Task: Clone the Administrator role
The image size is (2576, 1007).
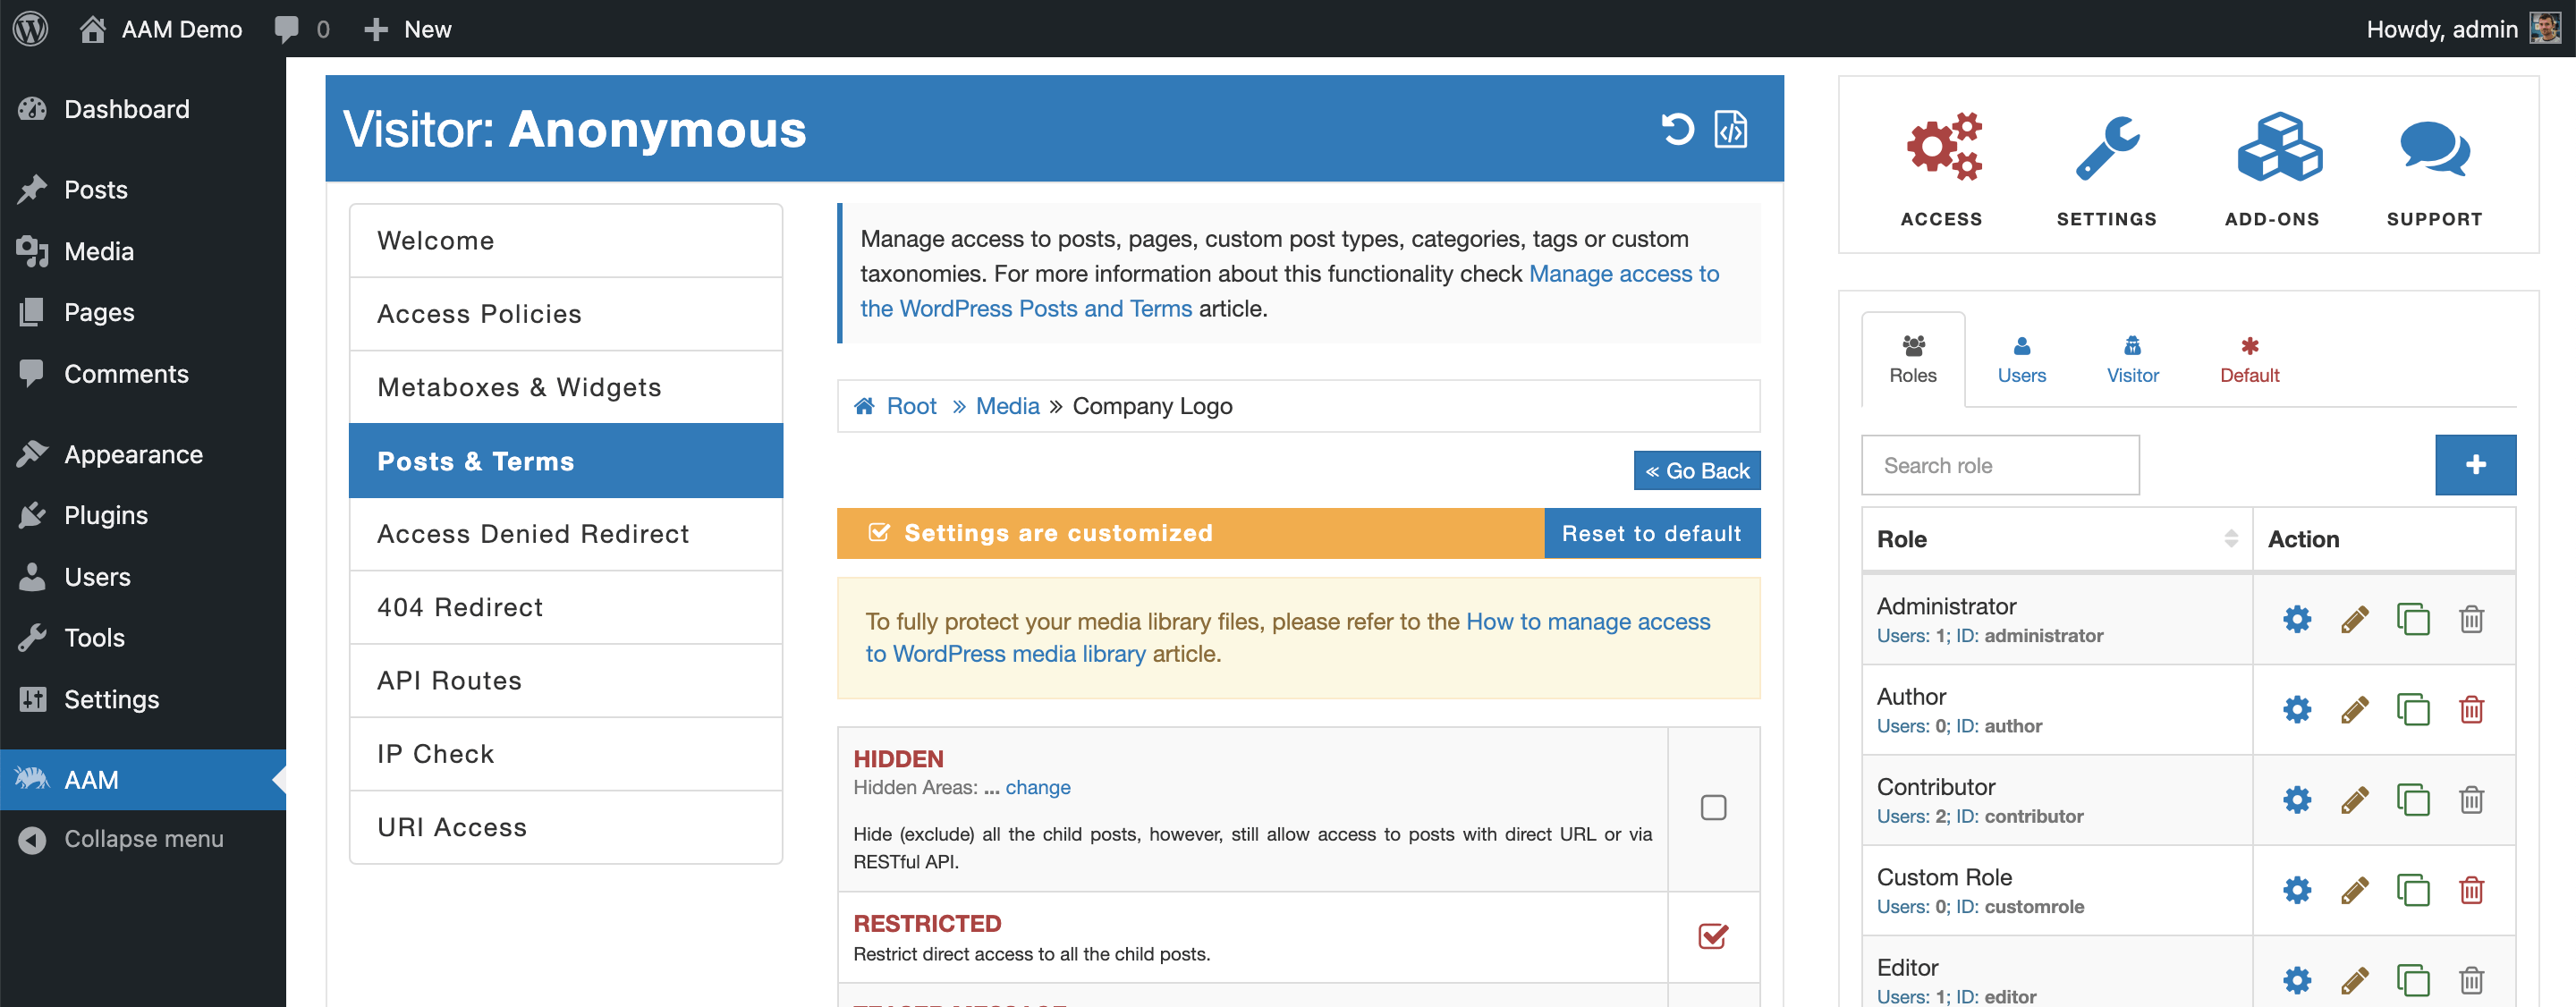Action: 2413,619
